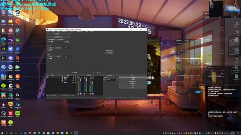Open the Raft game desktop icon
241x135 pixels.
pos(17,31)
